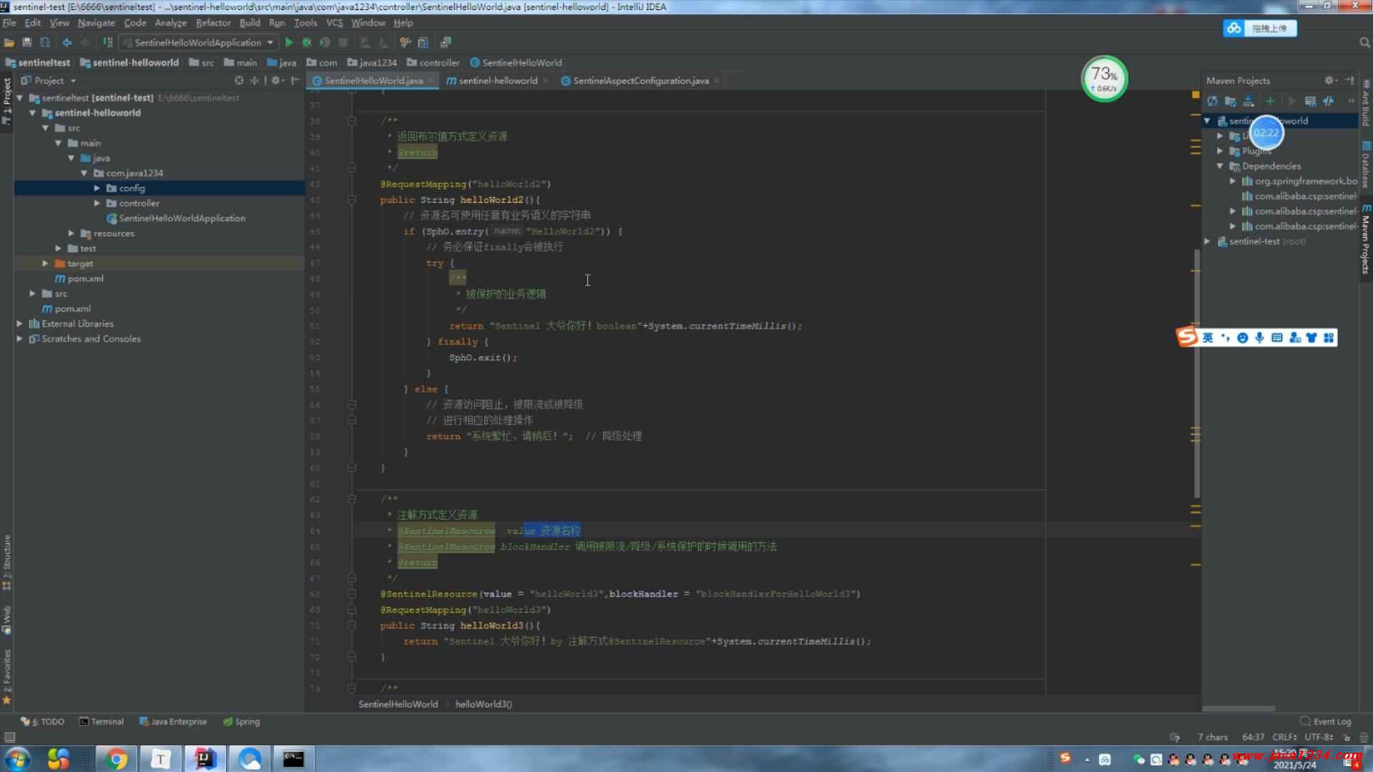Generate sources and update folders in Maven
The height and width of the screenshot is (772, 1373).
[1230, 101]
